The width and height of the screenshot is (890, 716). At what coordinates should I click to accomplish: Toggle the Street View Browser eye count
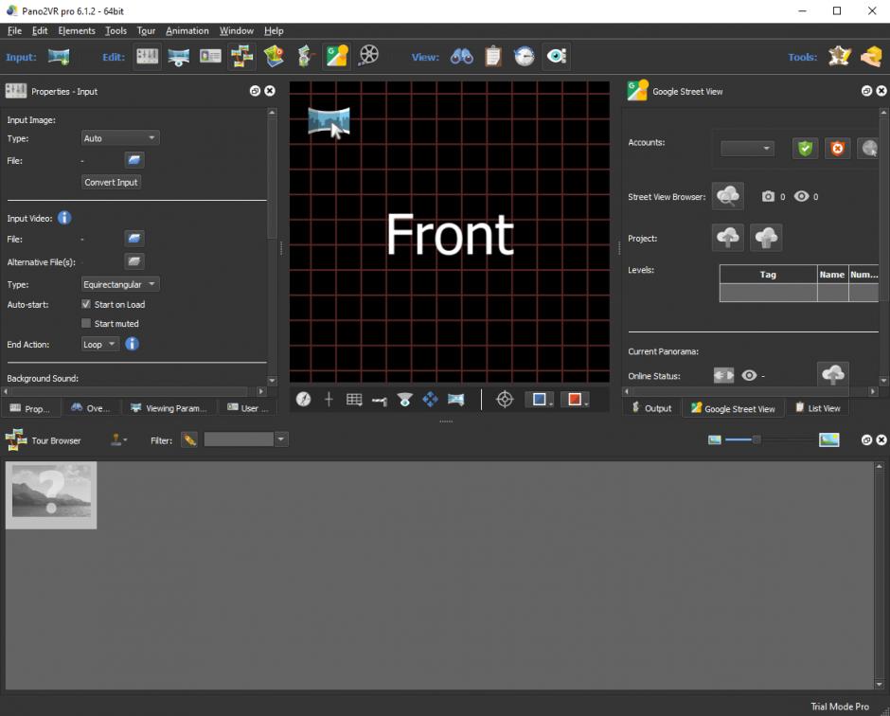(801, 196)
